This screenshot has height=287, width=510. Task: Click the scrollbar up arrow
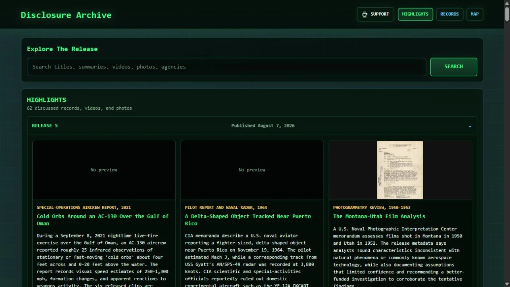(x=507, y=3)
